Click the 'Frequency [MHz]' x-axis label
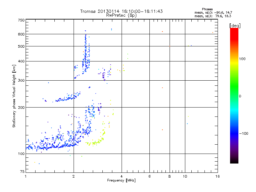 [x=121, y=180]
